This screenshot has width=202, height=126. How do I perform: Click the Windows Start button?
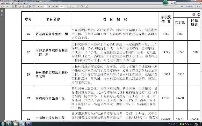3,124
